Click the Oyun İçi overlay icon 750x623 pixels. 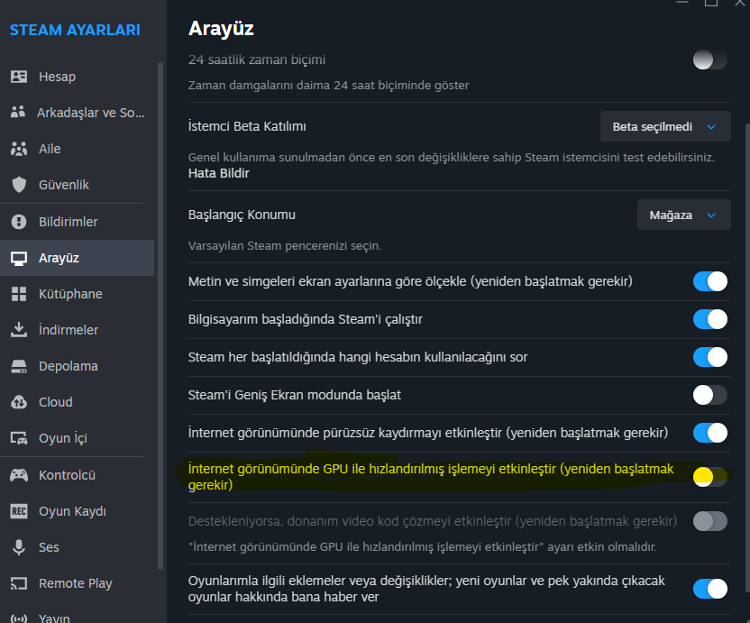tap(19, 438)
